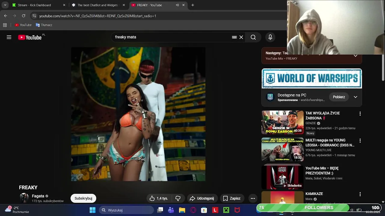Close the Stream - Kick Dashboard tab

click(64, 5)
